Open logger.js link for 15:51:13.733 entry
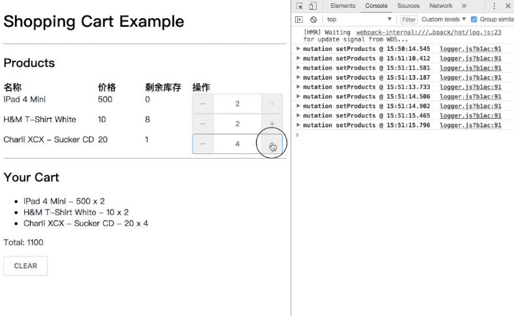This screenshot has width=514, height=316. [470, 87]
